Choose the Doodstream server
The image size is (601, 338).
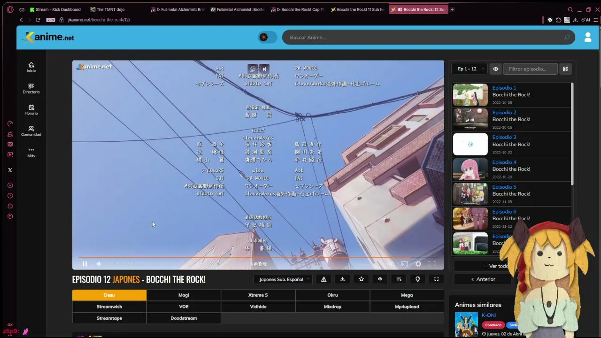(x=184, y=318)
